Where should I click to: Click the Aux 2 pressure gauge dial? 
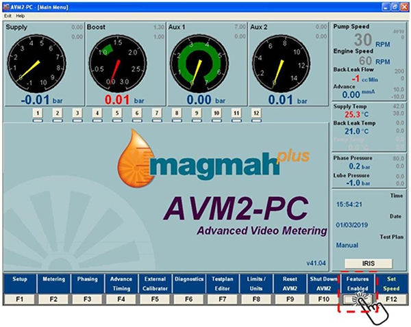[x=282, y=64]
